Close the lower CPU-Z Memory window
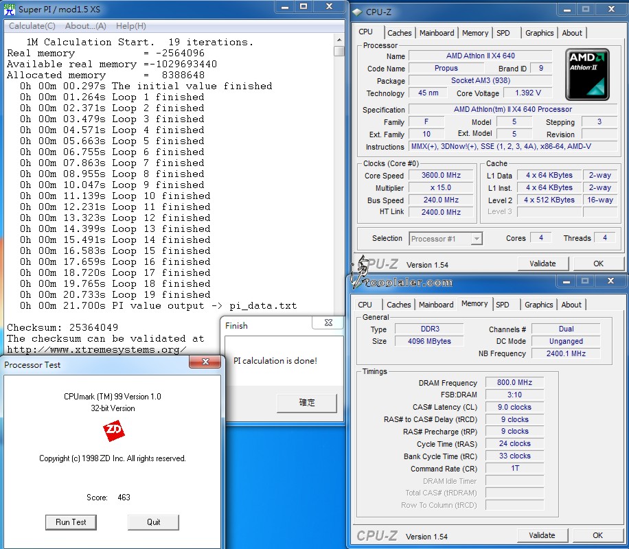The width and height of the screenshot is (629, 549). point(610,281)
